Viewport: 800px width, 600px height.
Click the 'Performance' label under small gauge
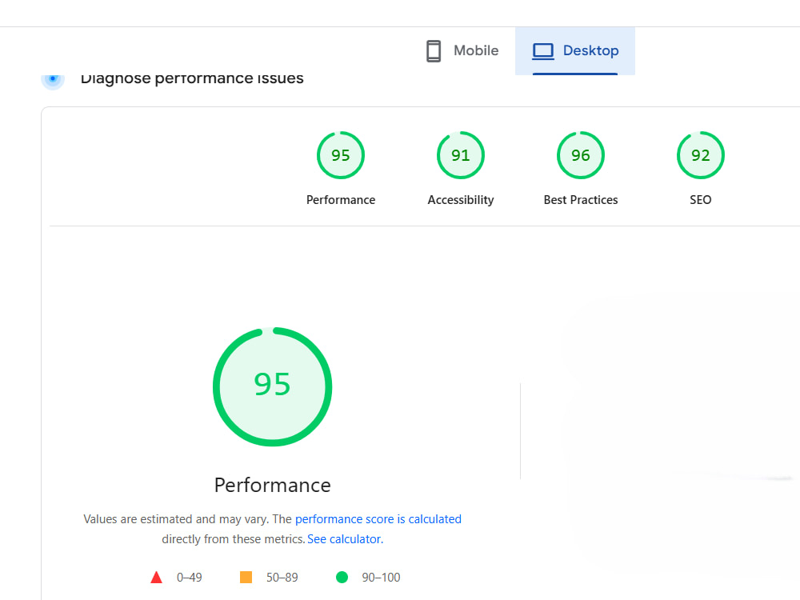coord(341,200)
